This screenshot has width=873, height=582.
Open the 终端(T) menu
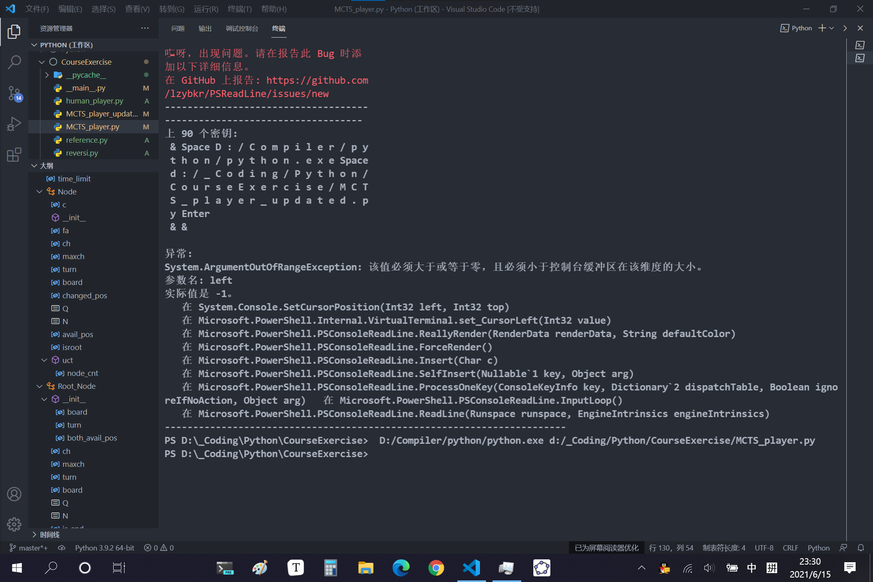tap(240, 9)
